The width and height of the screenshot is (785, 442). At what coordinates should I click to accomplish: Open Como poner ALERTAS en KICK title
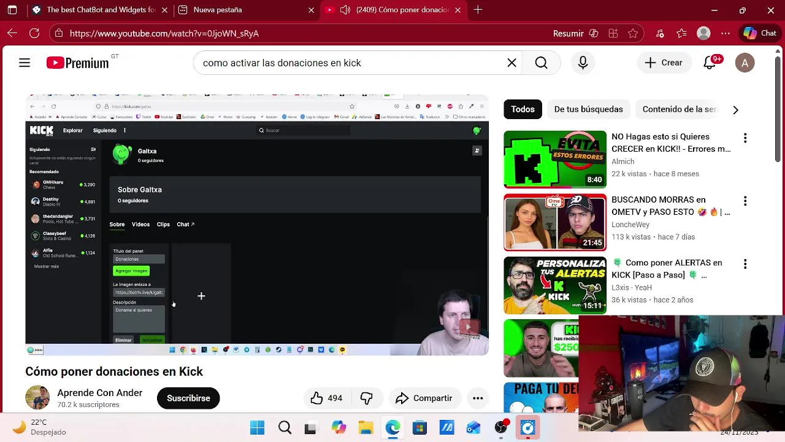(x=667, y=269)
